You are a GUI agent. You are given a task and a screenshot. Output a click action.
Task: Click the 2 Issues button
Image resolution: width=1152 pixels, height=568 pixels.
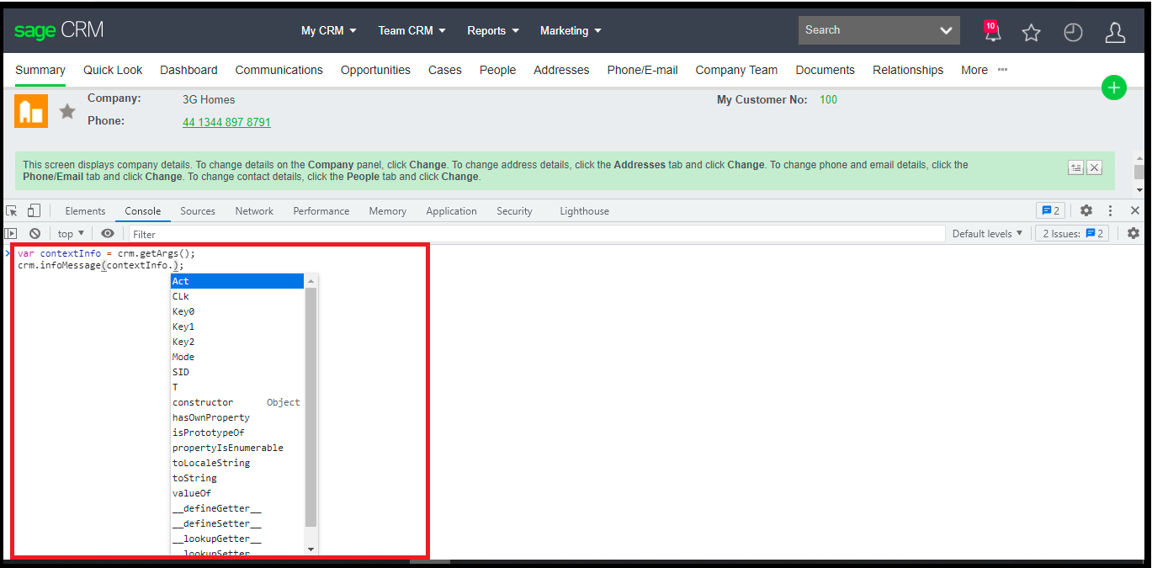[x=1072, y=233]
